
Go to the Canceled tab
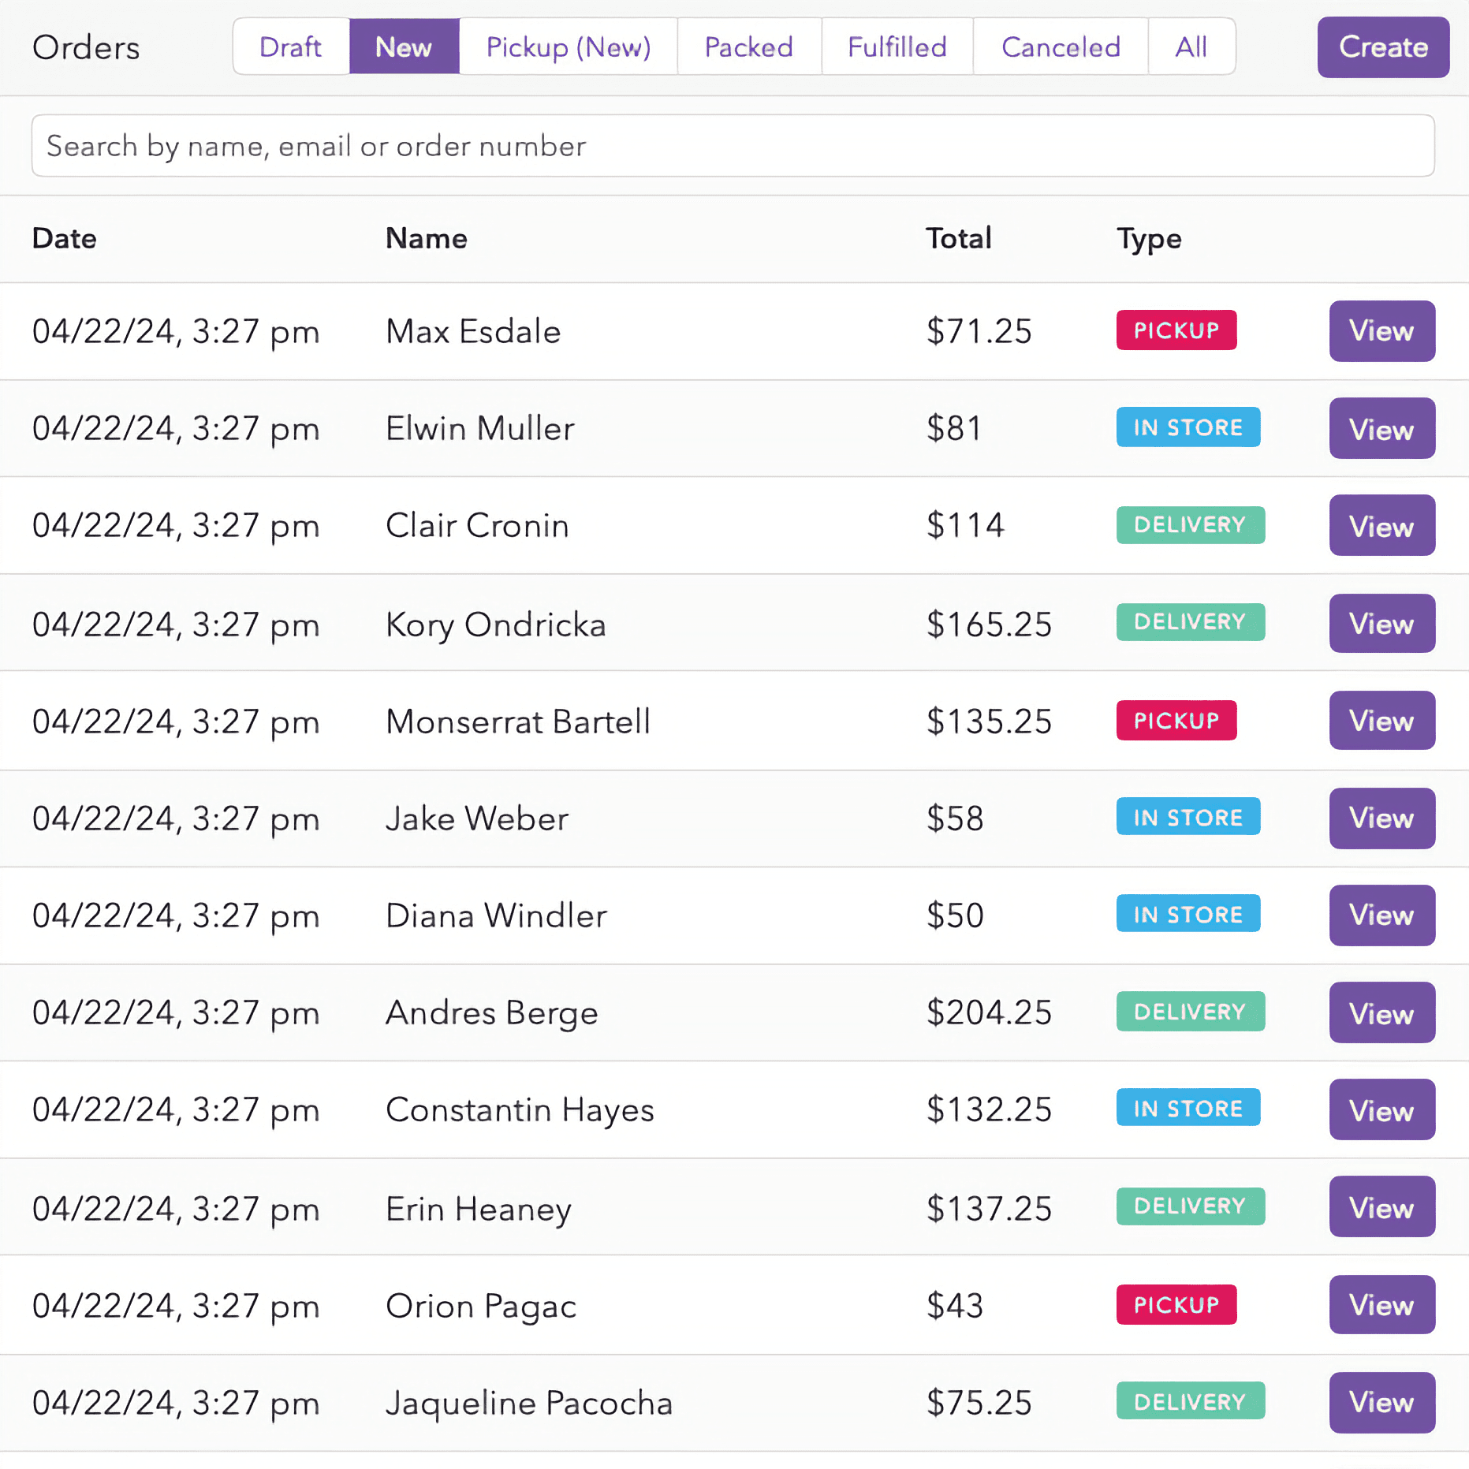[1060, 47]
